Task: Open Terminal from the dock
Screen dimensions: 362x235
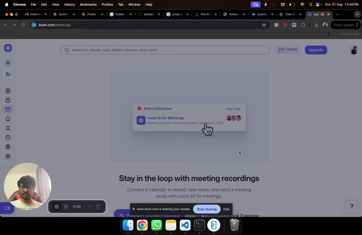Action: [x=199, y=225]
